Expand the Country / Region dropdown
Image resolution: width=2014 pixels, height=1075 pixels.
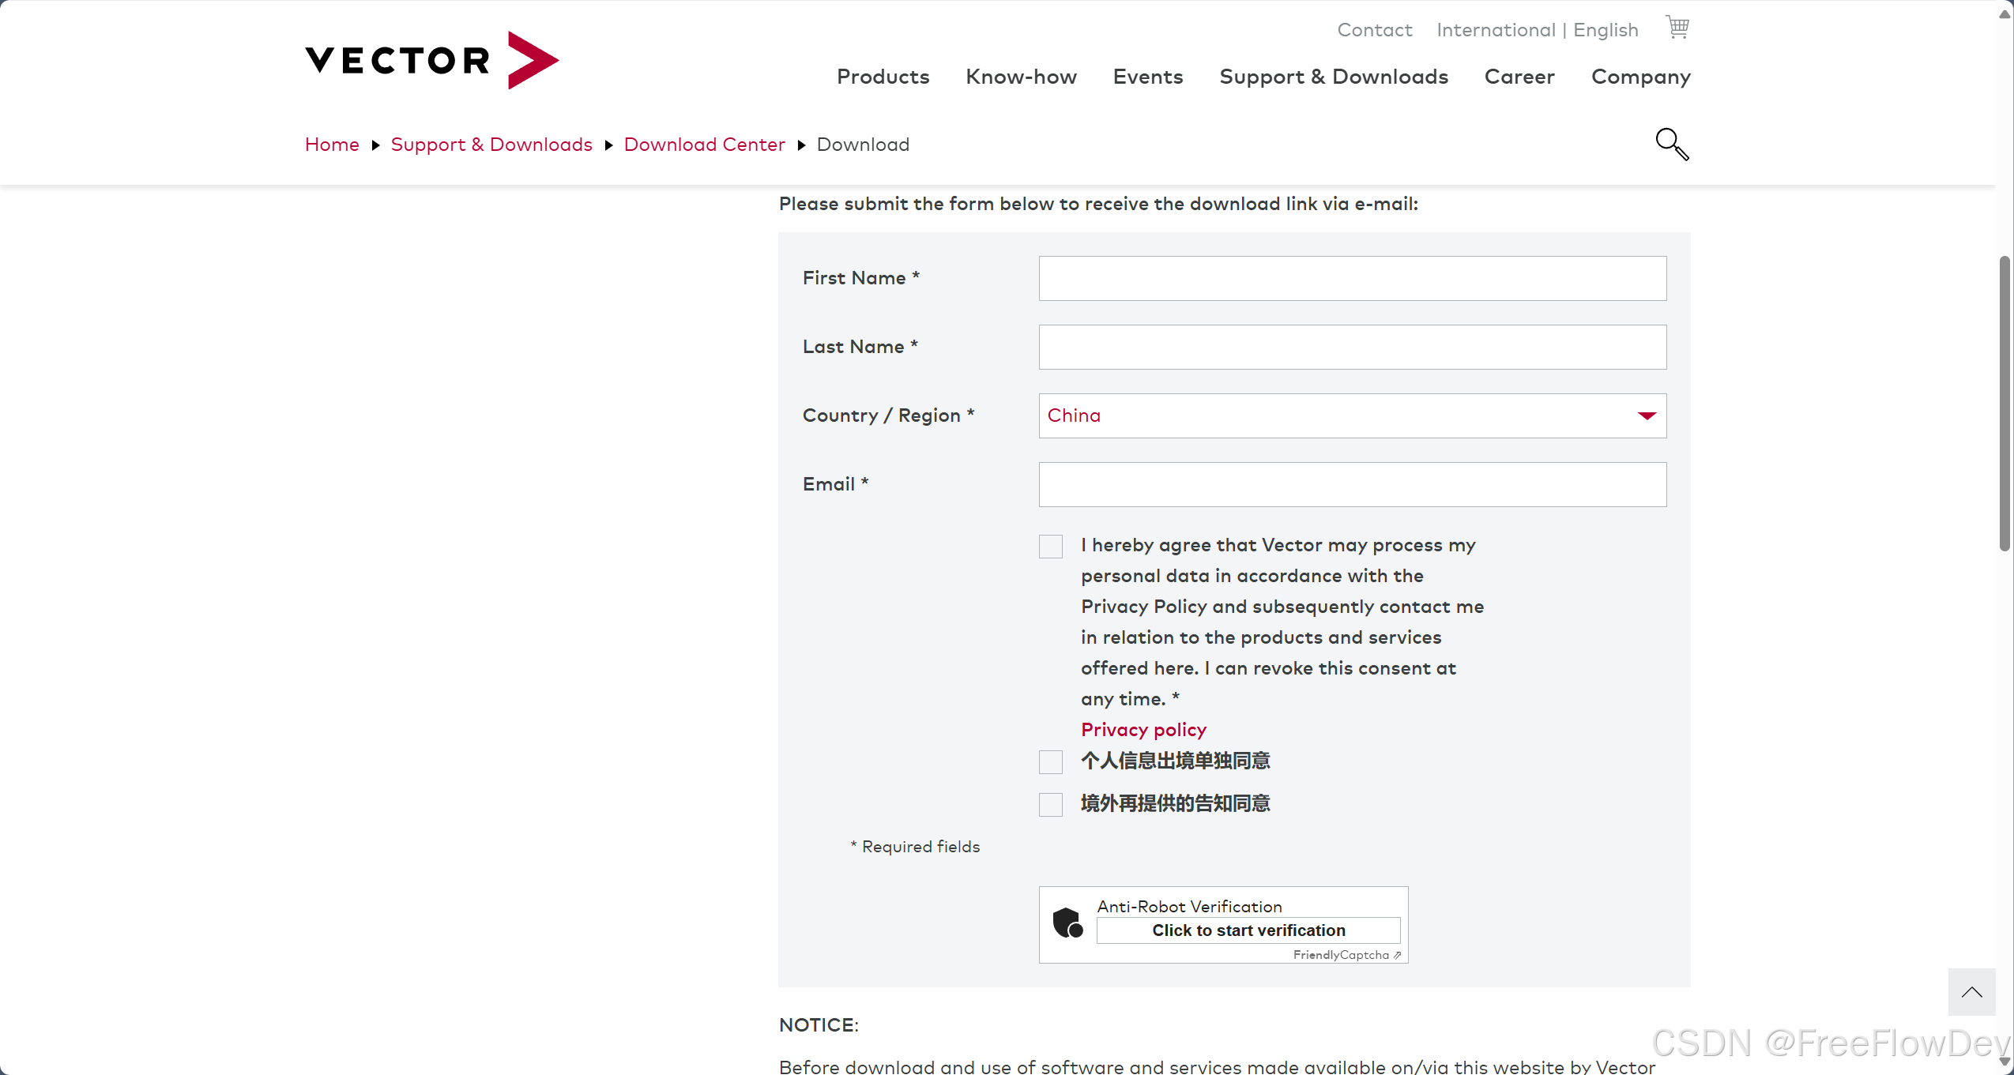1352,415
